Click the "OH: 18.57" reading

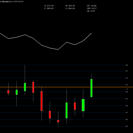(x=92, y=9)
